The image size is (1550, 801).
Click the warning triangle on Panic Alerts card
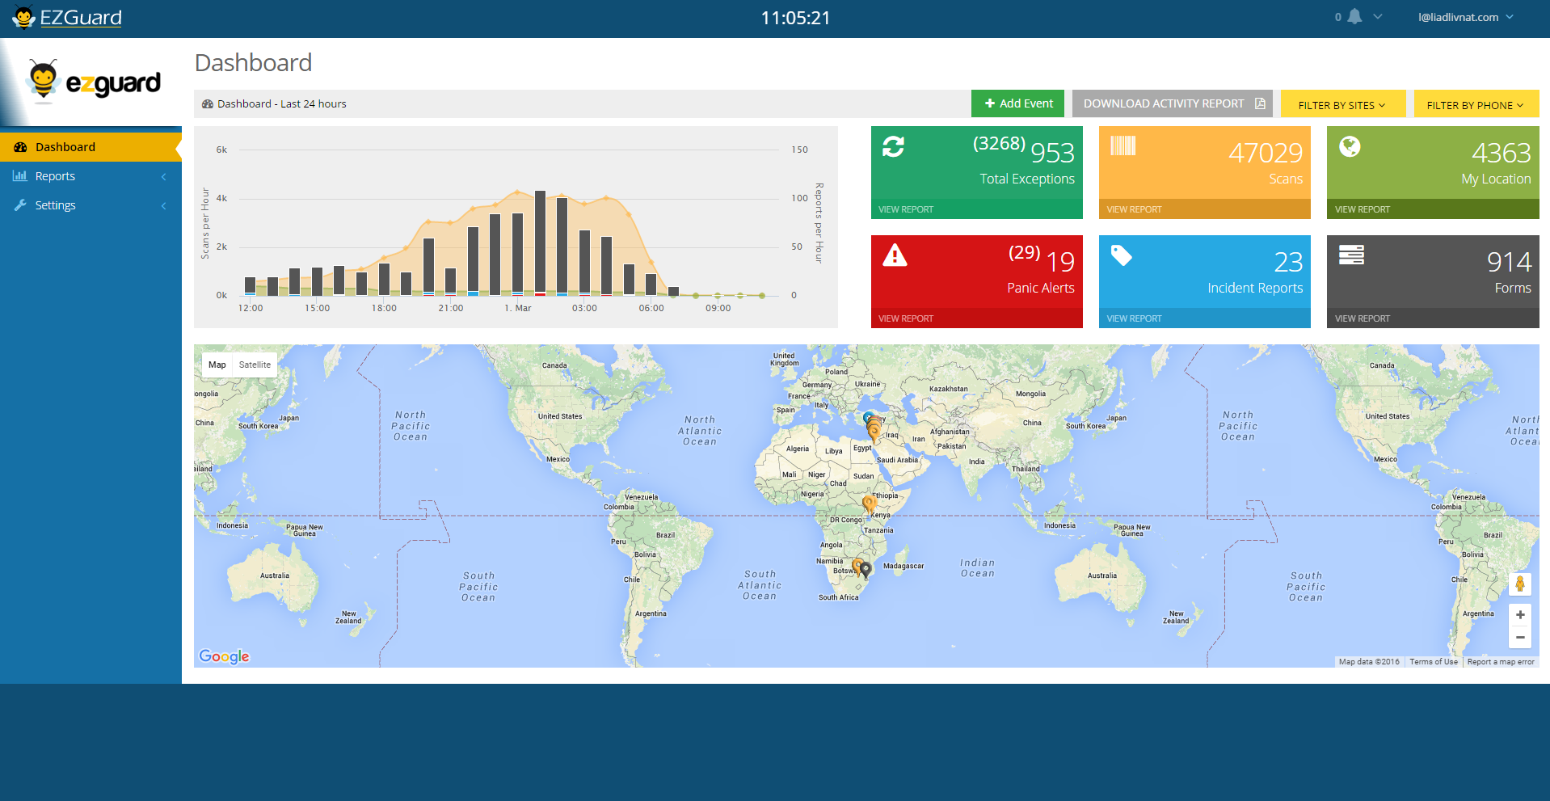point(895,255)
